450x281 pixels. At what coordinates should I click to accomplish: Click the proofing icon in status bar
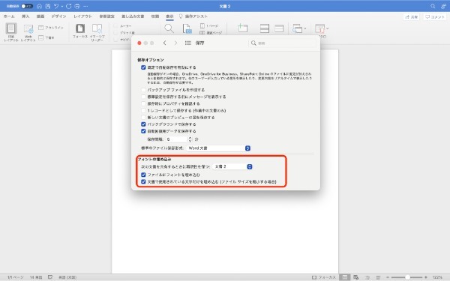50,277
